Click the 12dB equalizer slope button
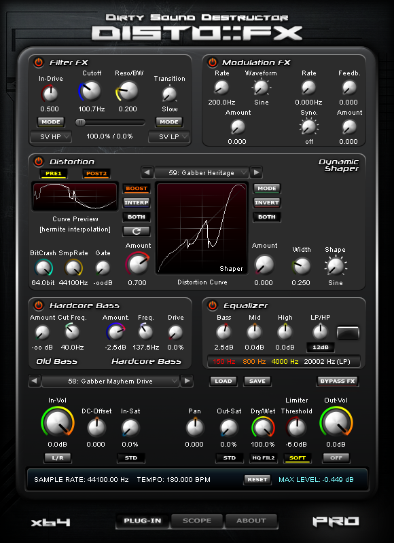 321,348
